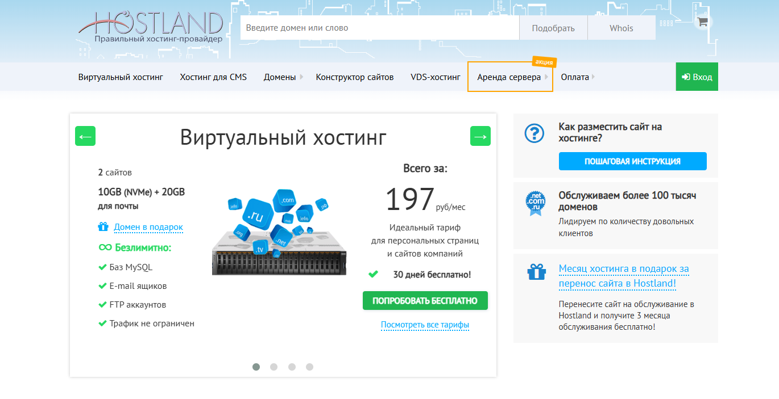779x399 pixels.
Task: Click 'E-mail ящиков' feature text
Action: [138, 286]
